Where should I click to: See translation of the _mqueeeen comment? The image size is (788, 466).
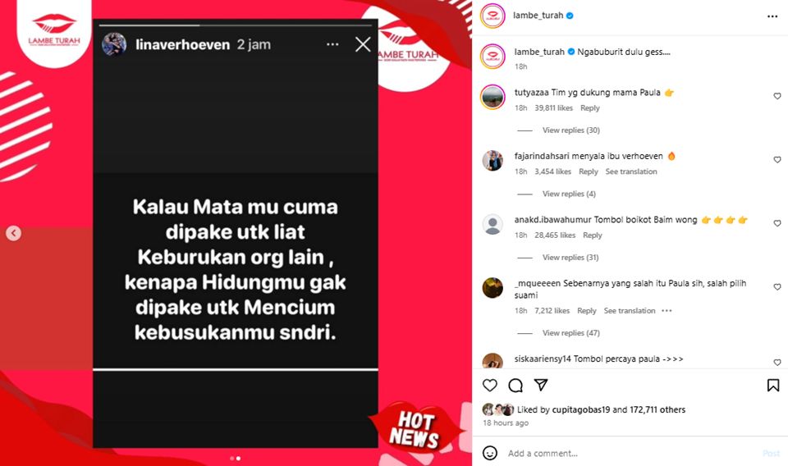pyautogui.click(x=630, y=311)
